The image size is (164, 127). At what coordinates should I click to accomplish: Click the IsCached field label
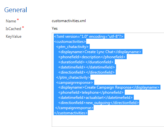tap(13, 29)
